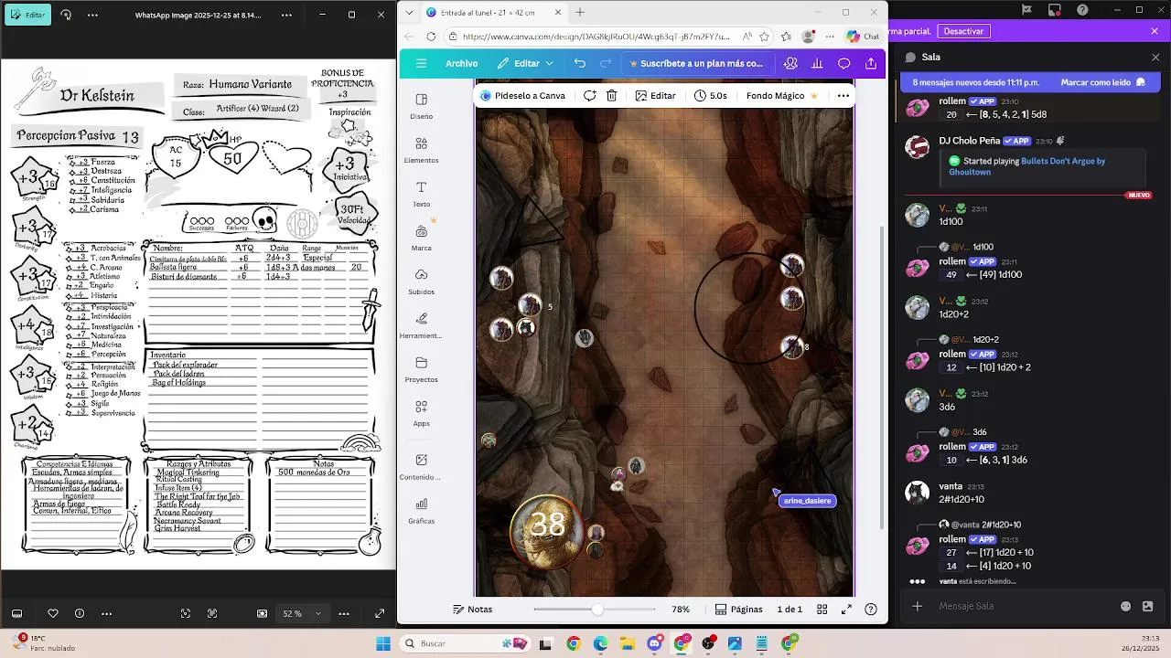Open the Herramientas panel in Canva
This screenshot has height=658, width=1171.
tap(421, 325)
